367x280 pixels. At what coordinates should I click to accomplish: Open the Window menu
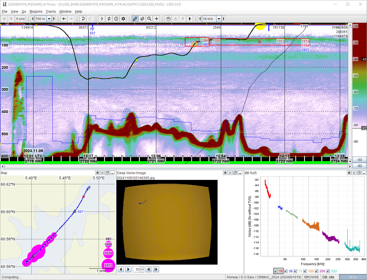(x=65, y=11)
